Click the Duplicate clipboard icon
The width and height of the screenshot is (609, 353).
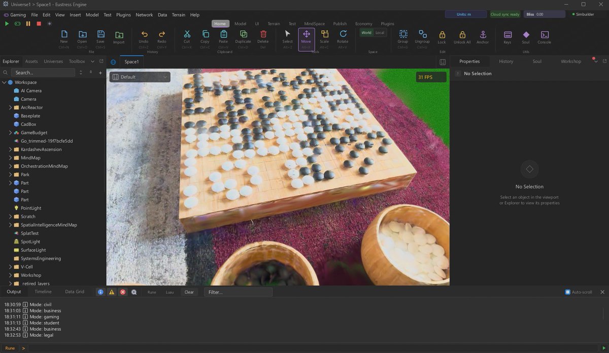click(x=243, y=38)
